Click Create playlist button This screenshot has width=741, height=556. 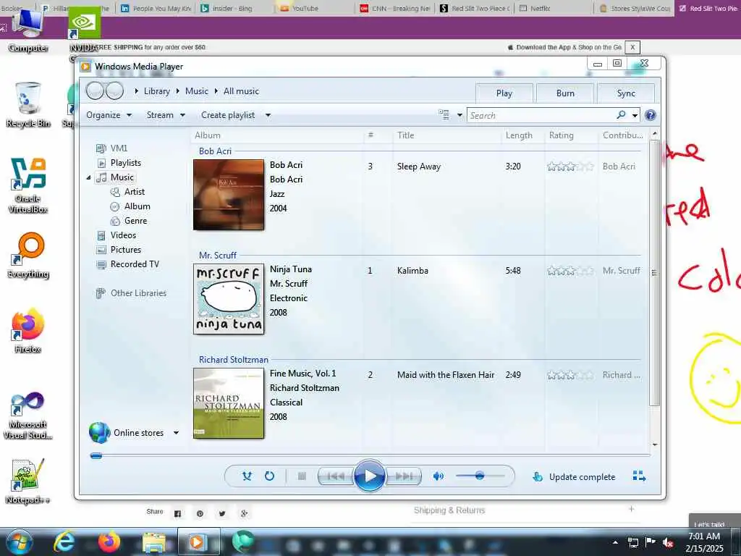[x=228, y=115]
